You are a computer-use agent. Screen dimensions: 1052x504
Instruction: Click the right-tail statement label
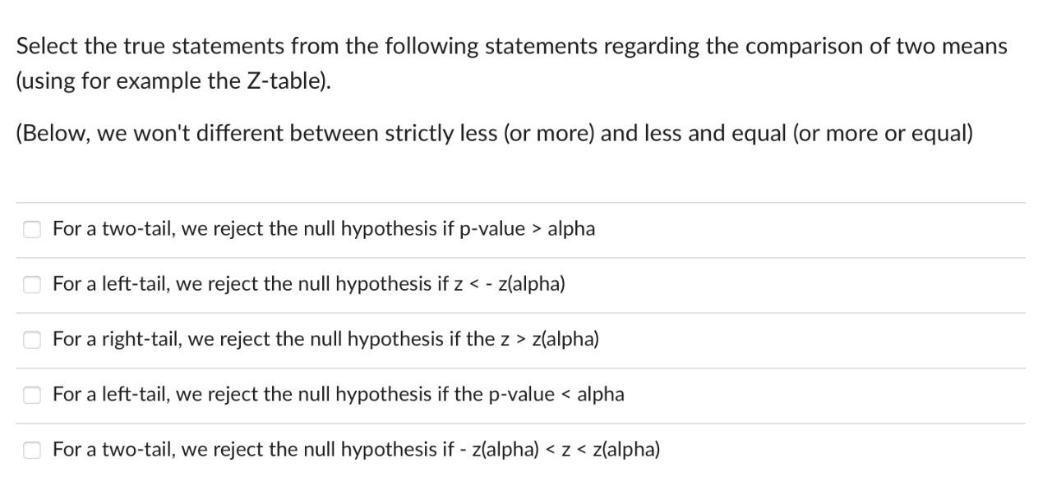pyautogui.click(x=325, y=339)
